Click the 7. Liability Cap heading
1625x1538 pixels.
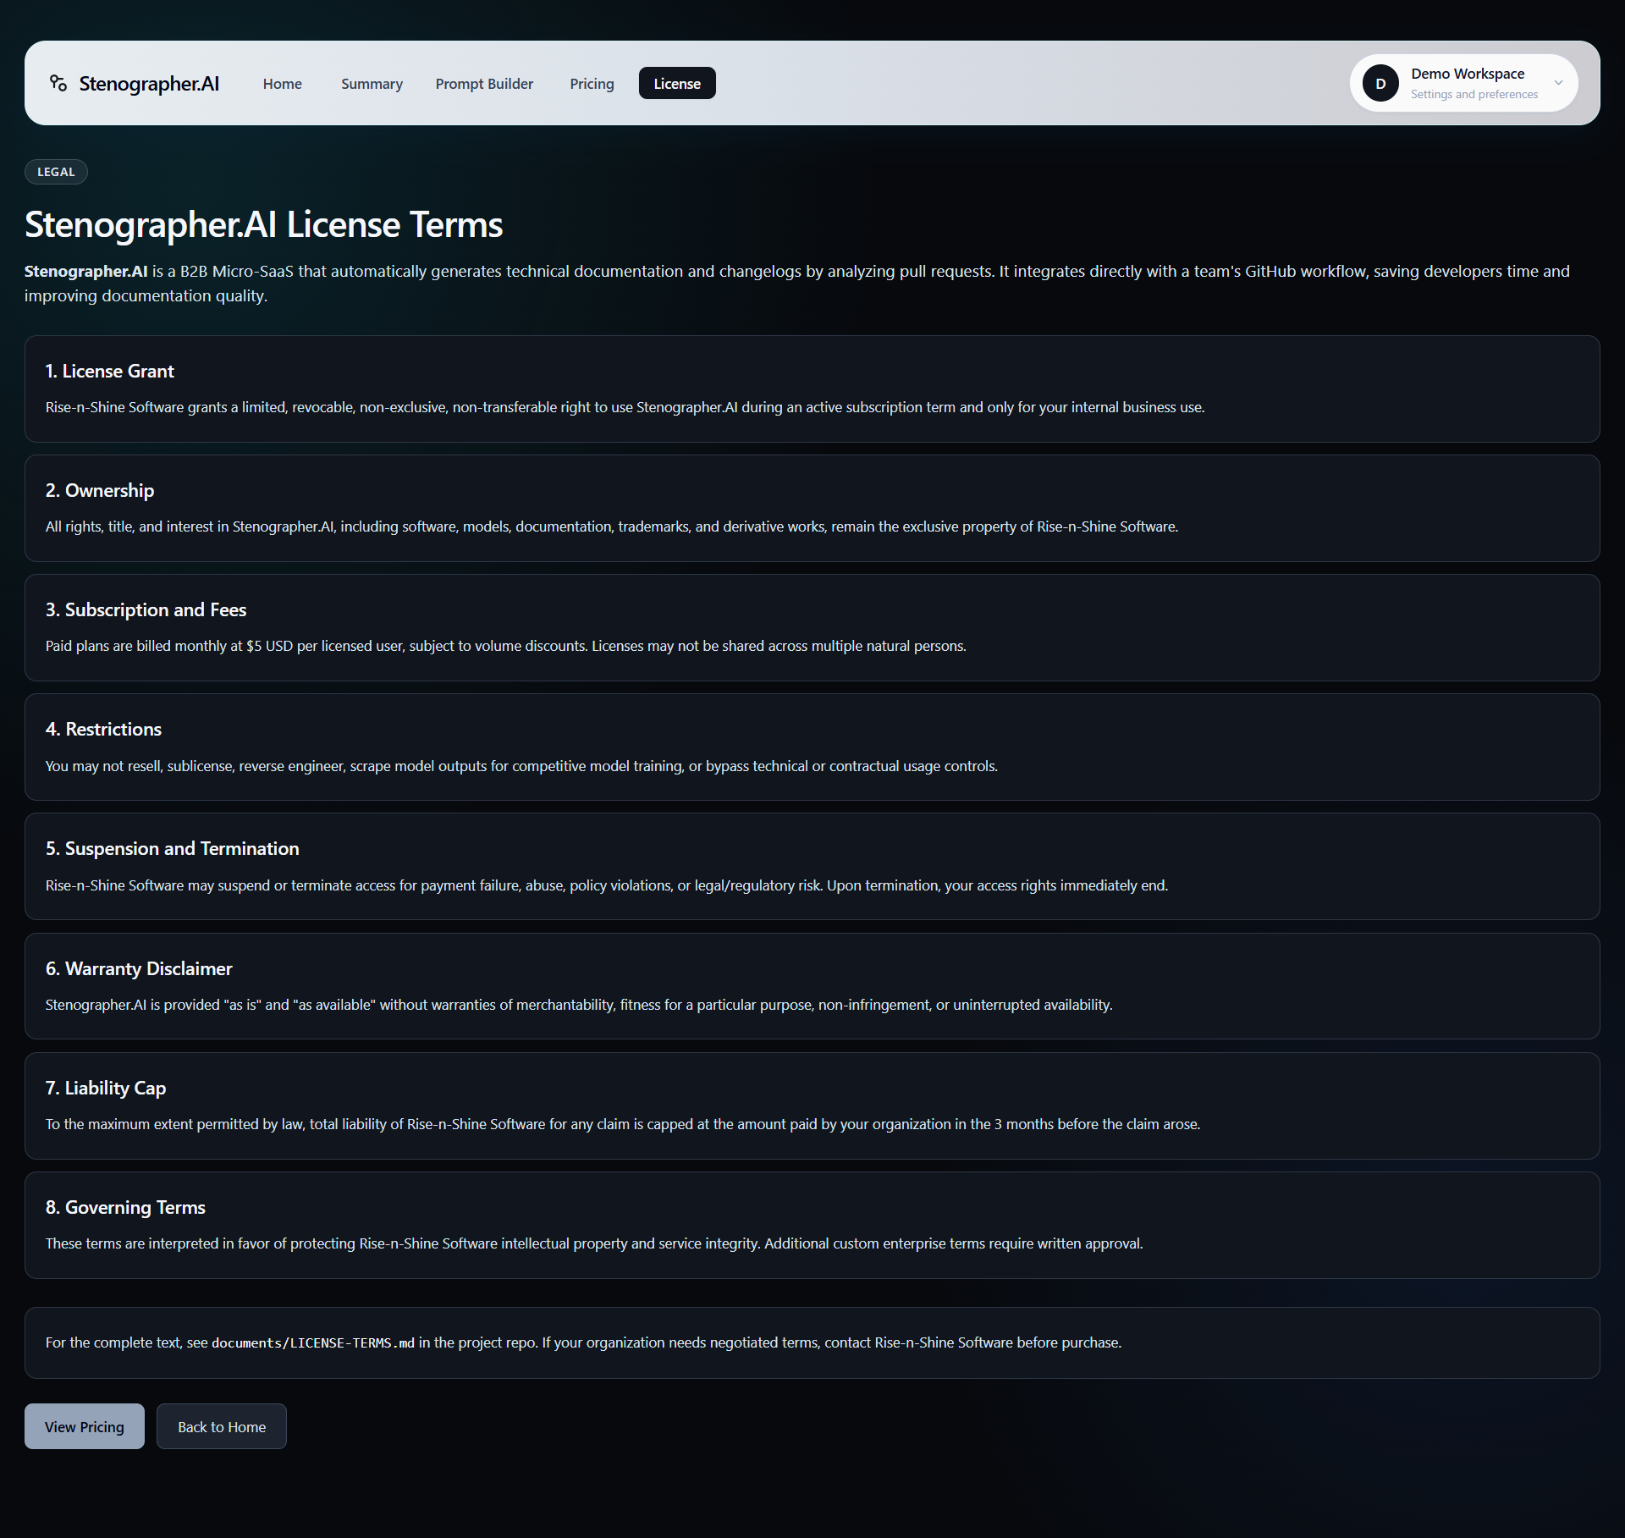click(x=106, y=1088)
